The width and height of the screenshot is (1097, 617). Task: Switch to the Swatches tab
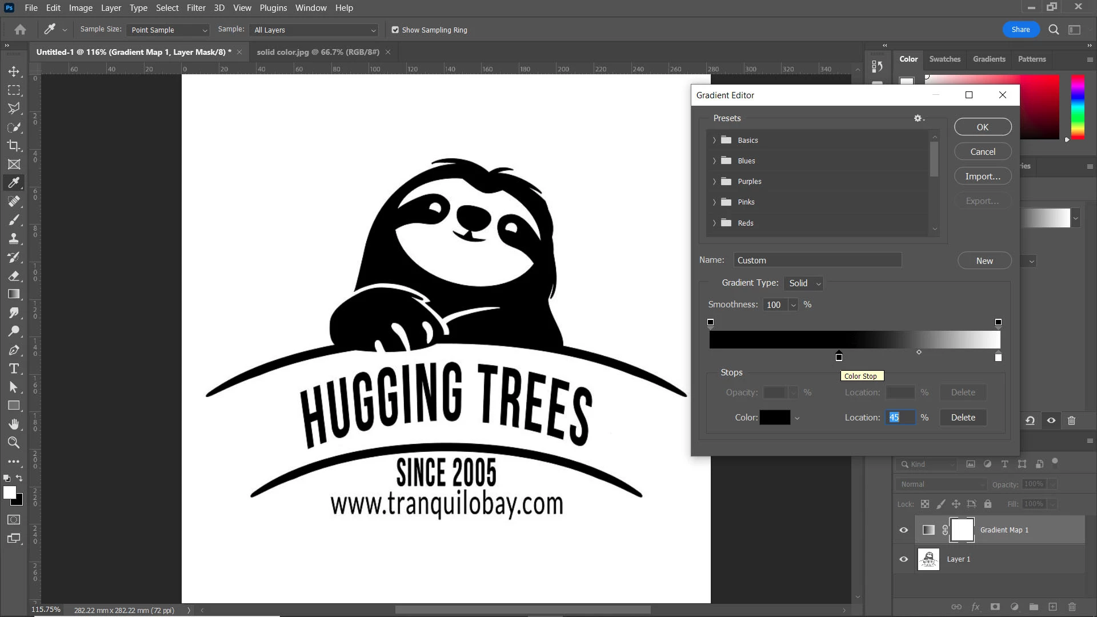(944, 59)
